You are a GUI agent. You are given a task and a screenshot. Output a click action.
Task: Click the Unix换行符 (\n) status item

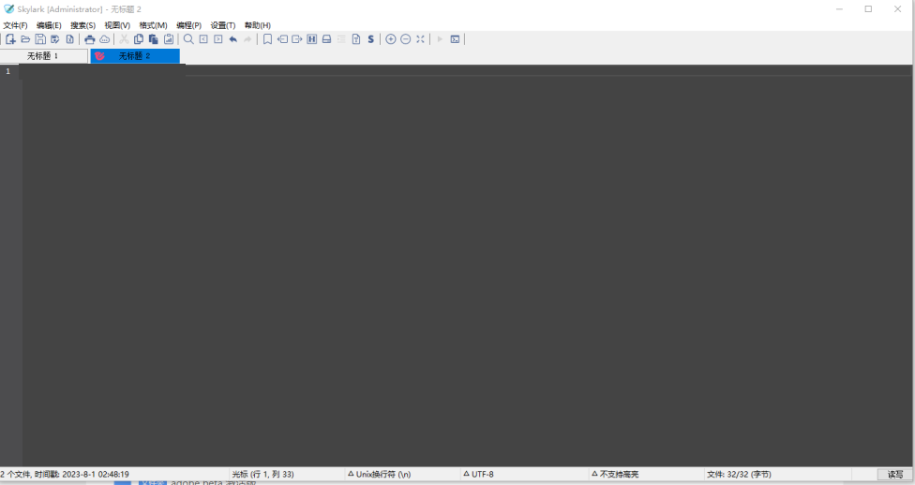coord(380,475)
